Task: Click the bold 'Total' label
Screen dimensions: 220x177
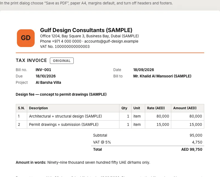Action: pos(97,149)
